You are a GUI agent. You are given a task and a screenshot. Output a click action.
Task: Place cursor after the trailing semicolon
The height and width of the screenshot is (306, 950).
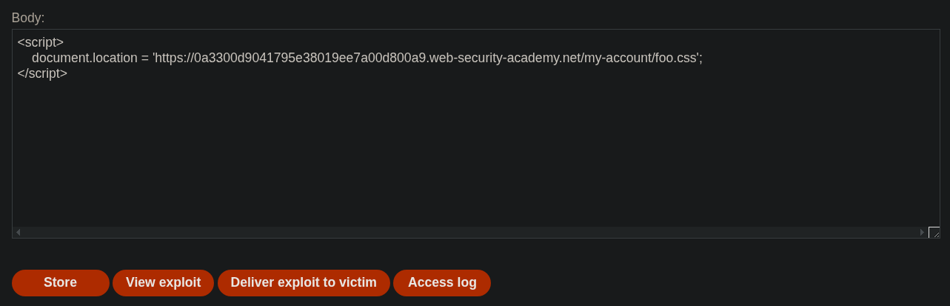tap(703, 58)
